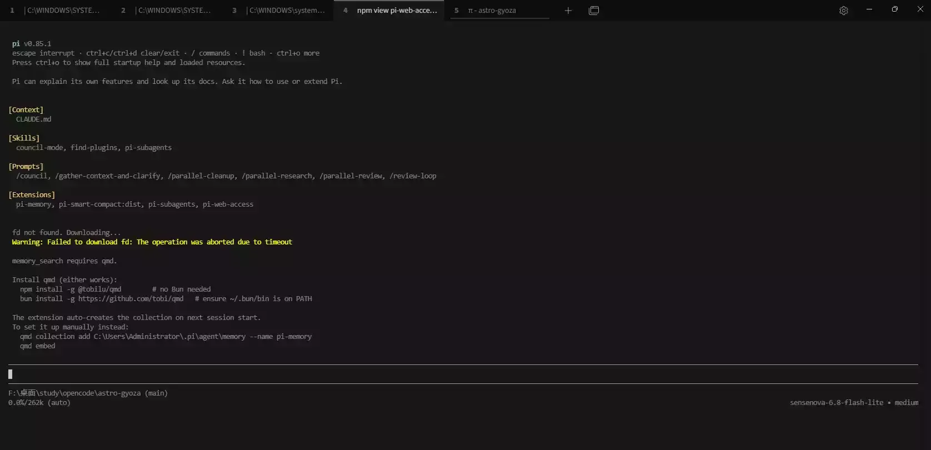The width and height of the screenshot is (931, 450).
Task: Select the /parallel-cleanup prompt
Action: click(201, 176)
